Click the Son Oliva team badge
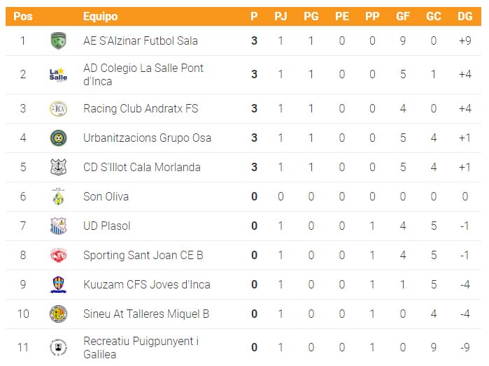Image resolution: width=489 pixels, height=366 pixels. tap(58, 196)
